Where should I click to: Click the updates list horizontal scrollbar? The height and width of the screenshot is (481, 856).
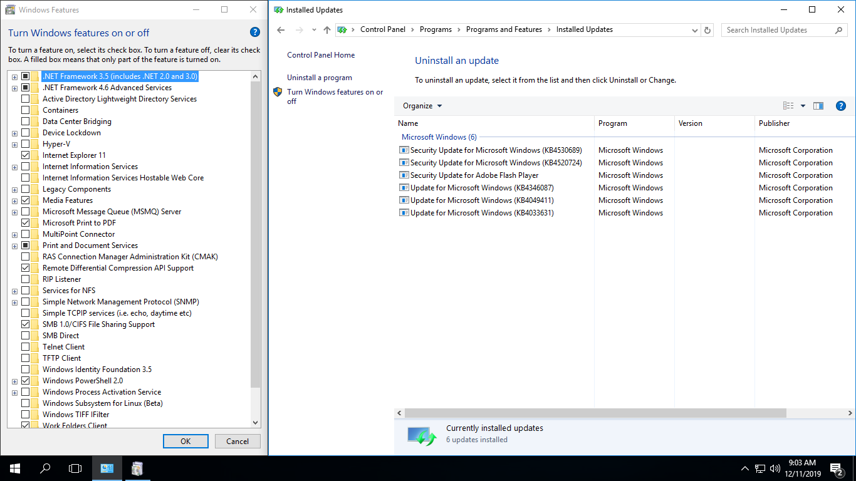pyautogui.click(x=595, y=413)
